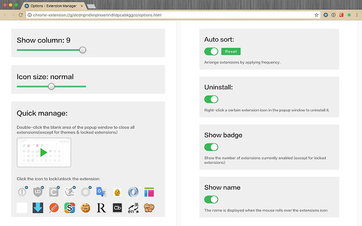Turn off the Show badge switch
This screenshot has width=362, height=226.
point(211,147)
